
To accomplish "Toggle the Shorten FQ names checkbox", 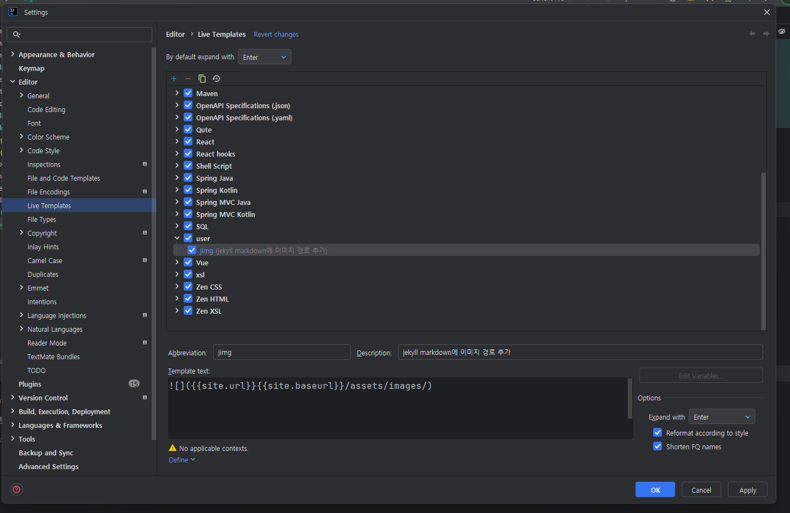I will point(658,447).
